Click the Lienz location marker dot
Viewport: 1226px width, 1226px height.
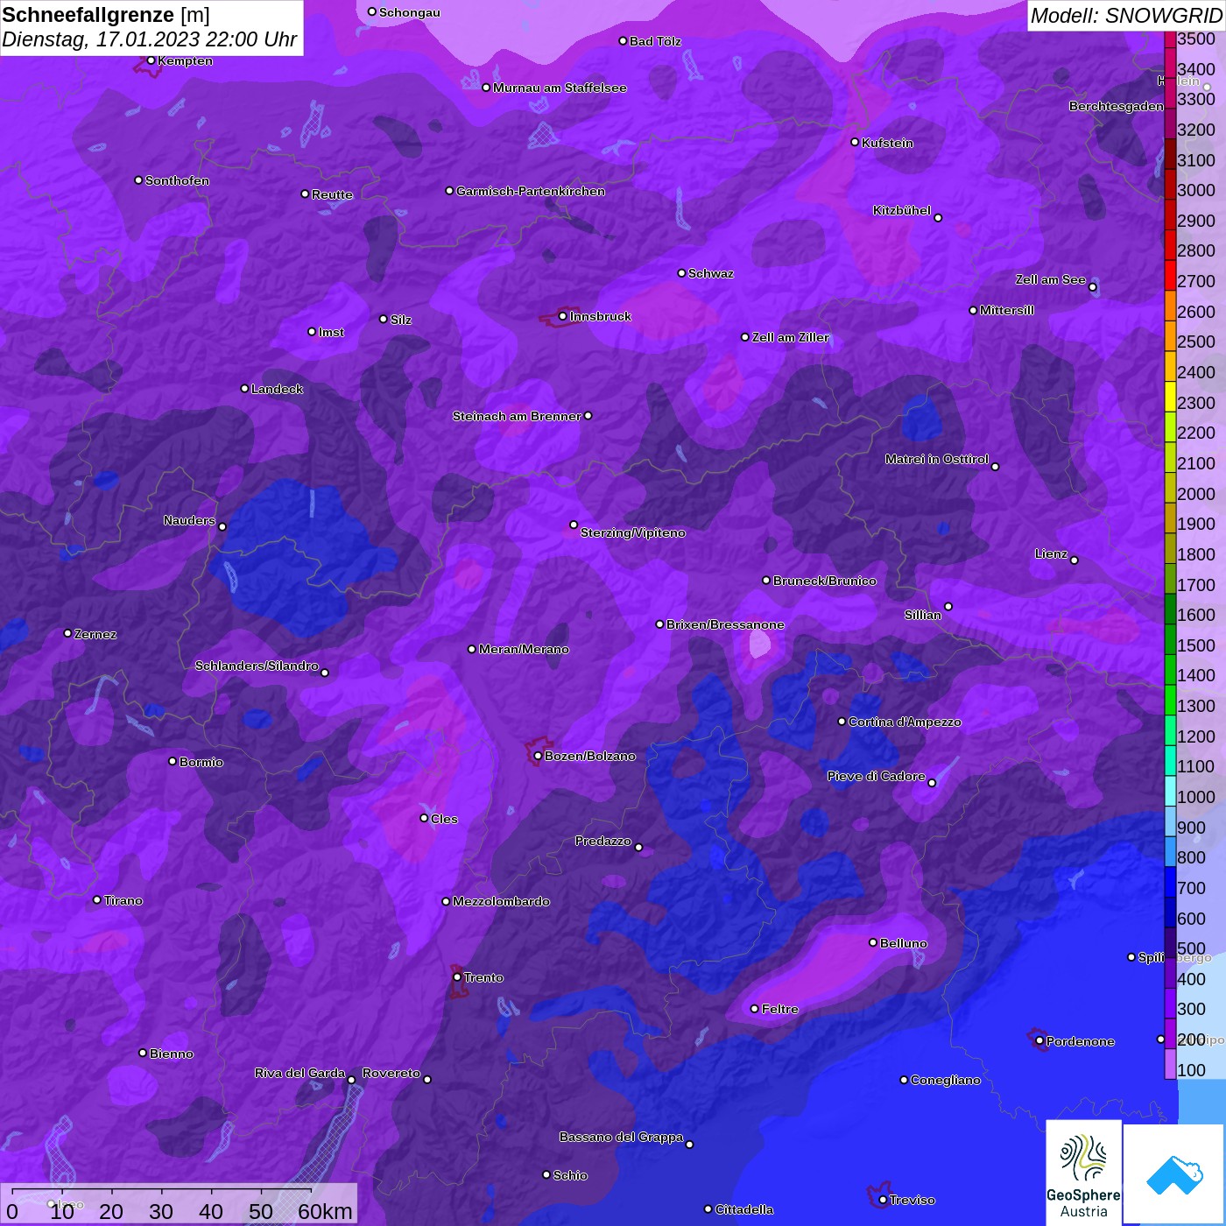point(1075,560)
